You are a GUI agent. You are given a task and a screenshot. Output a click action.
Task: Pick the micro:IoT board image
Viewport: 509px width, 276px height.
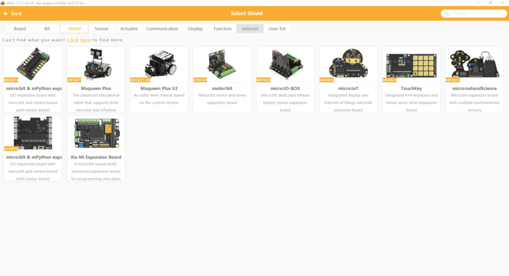tap(348, 63)
